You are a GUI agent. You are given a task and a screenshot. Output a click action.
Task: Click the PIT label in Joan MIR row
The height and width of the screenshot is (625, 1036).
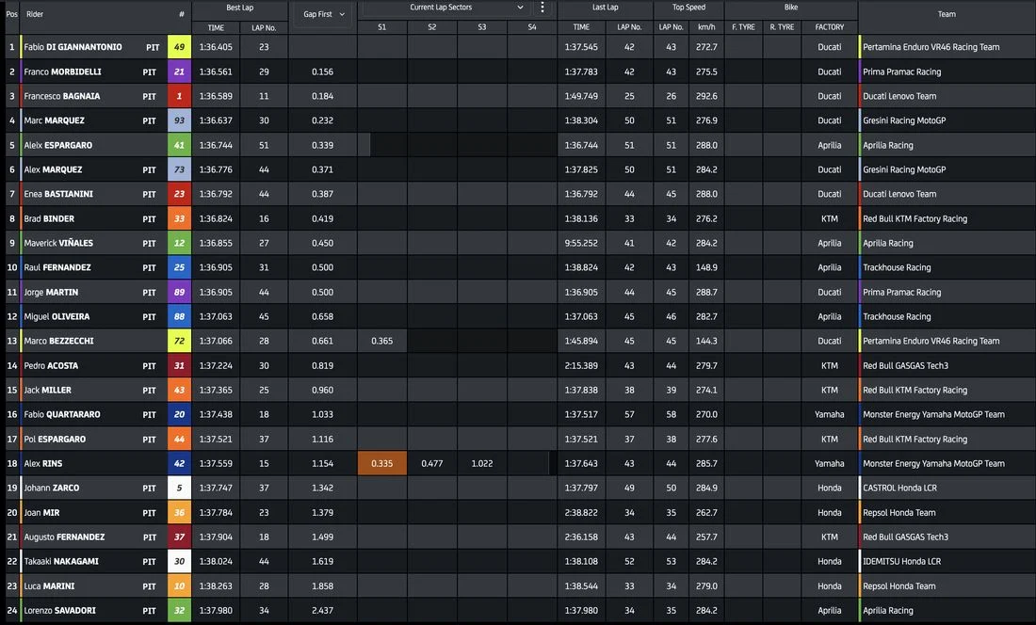pos(150,513)
